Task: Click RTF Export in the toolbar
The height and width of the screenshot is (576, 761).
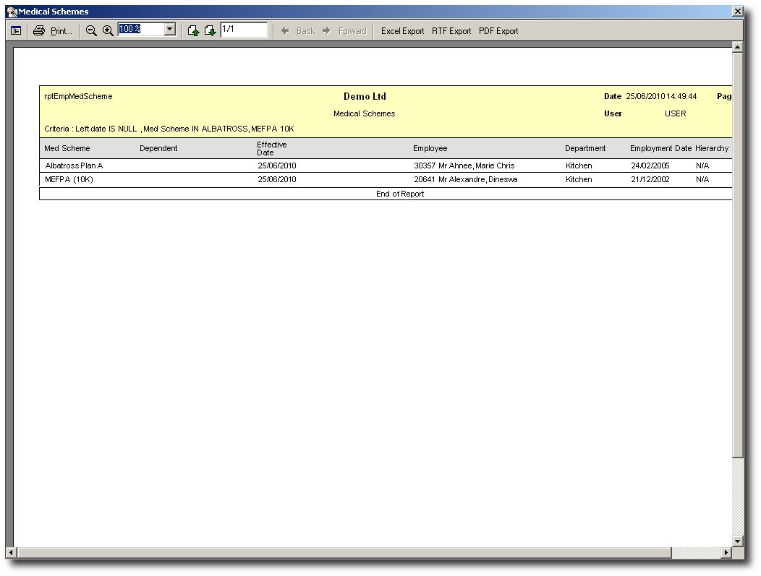Action: [451, 31]
